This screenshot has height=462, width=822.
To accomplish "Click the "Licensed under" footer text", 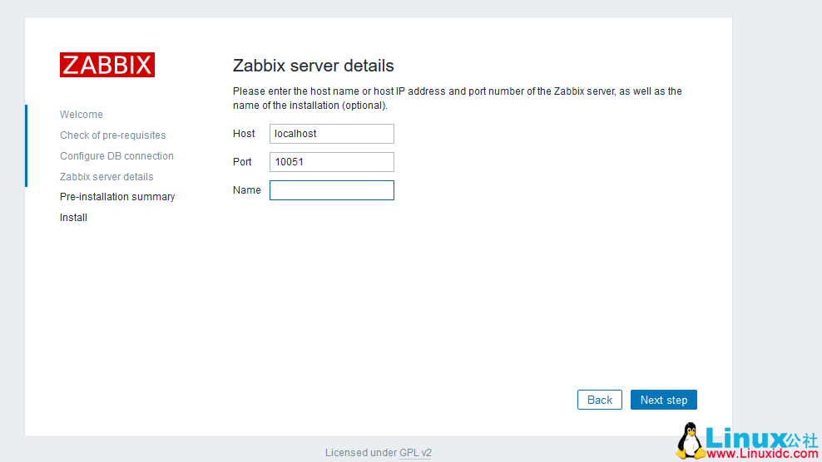I will (361, 453).
